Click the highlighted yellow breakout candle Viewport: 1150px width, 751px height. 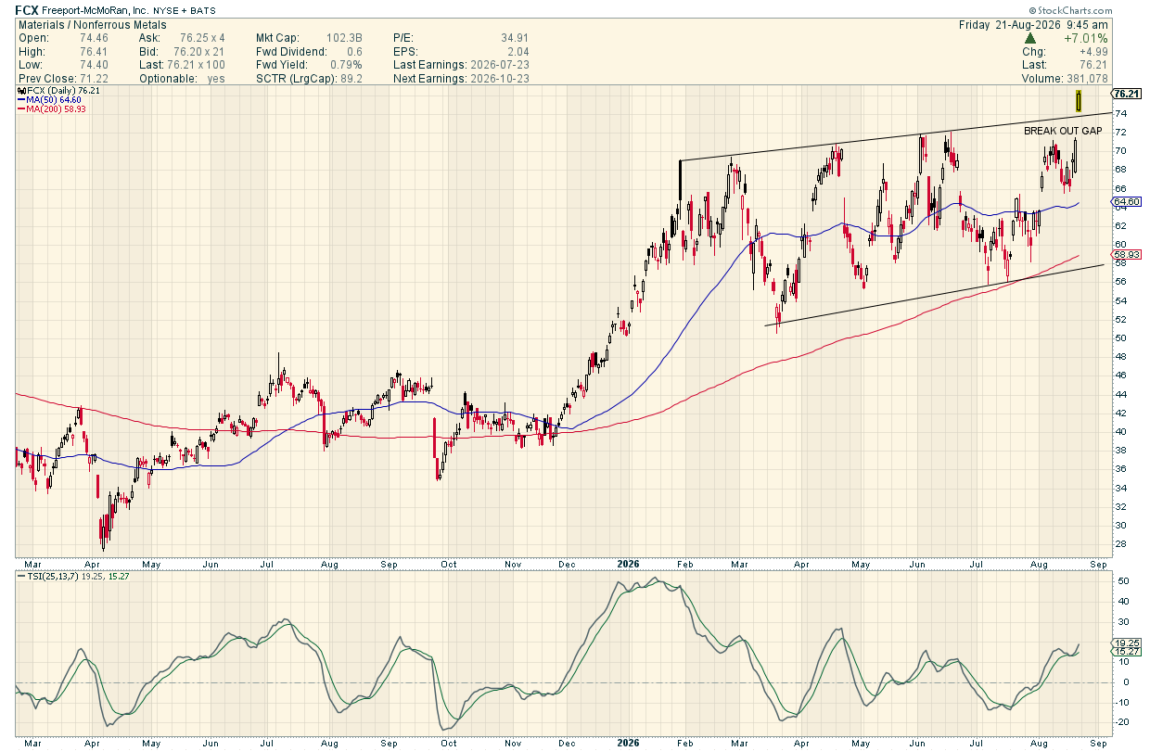(x=1079, y=99)
